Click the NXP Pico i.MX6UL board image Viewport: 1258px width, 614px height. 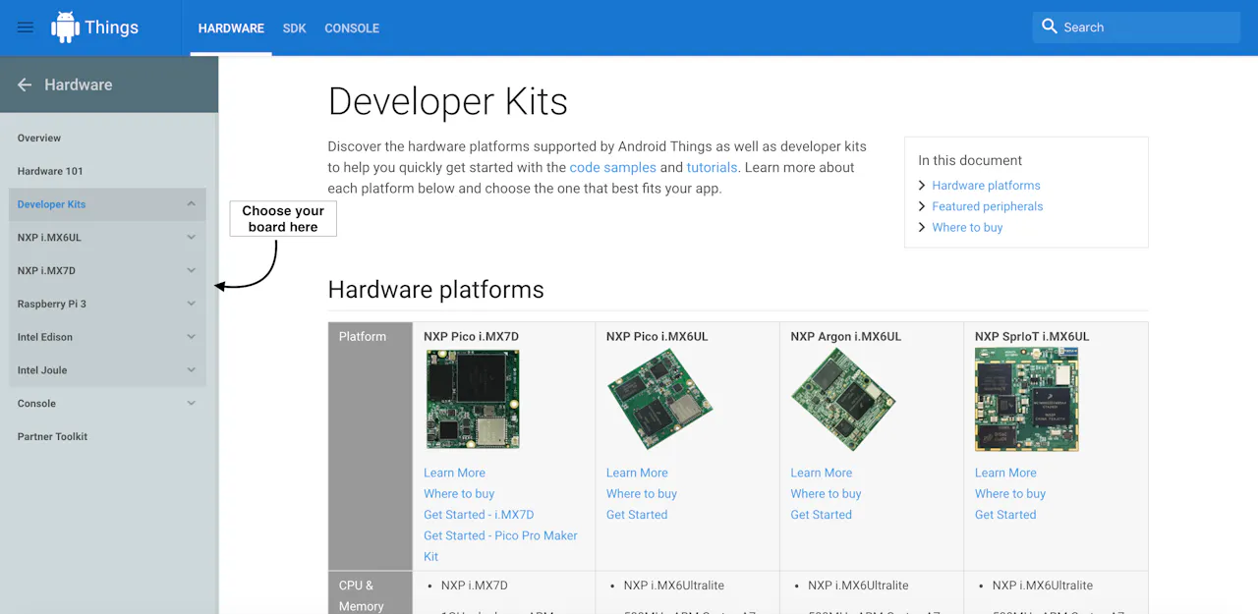coord(659,399)
